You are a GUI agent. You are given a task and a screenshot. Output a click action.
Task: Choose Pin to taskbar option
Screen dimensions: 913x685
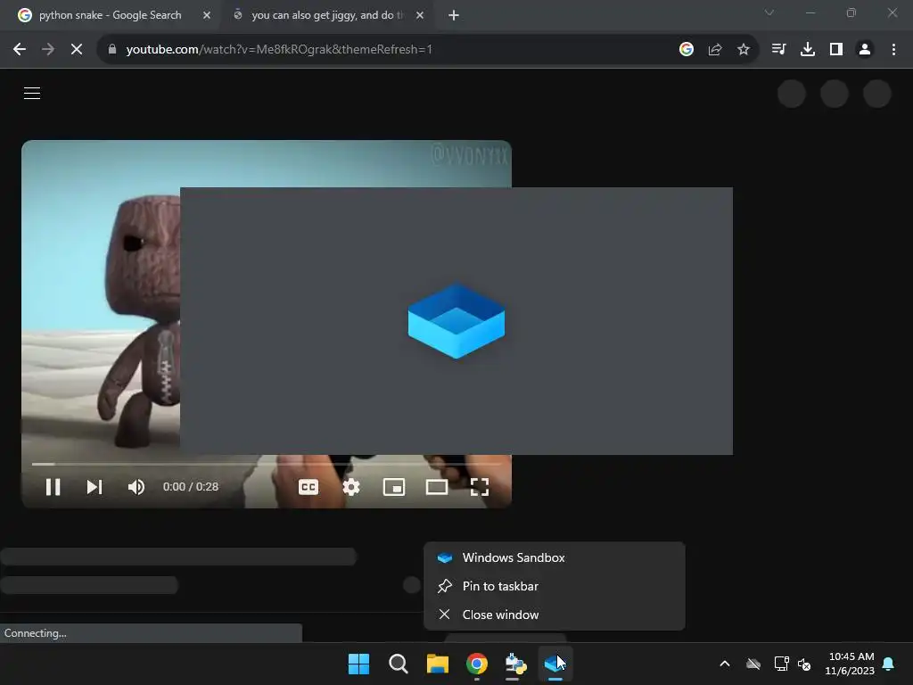(555, 586)
